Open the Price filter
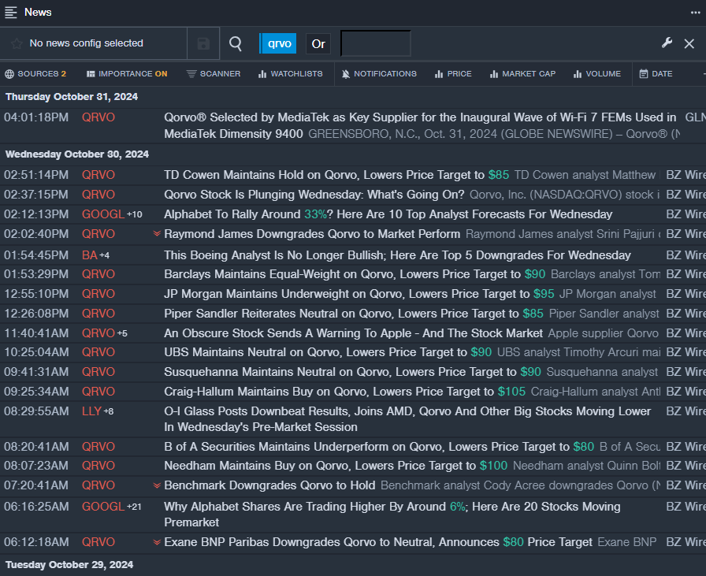This screenshot has height=576, width=706. 453,74
